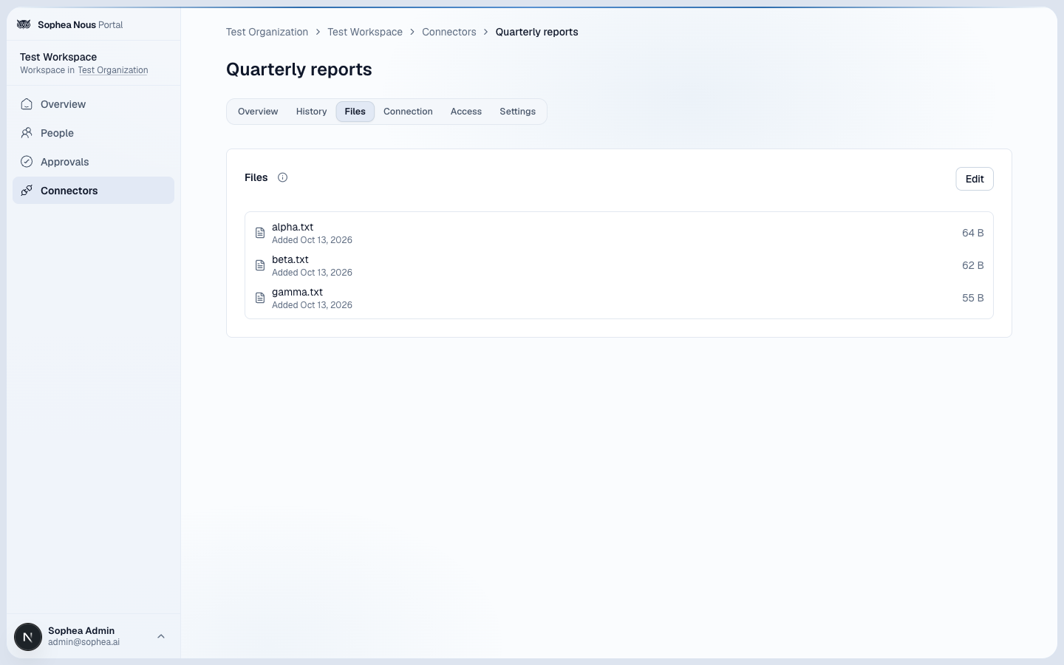The height and width of the screenshot is (665, 1064).
Task: Click the Quarterly reports breadcrumb item
Action: point(536,32)
